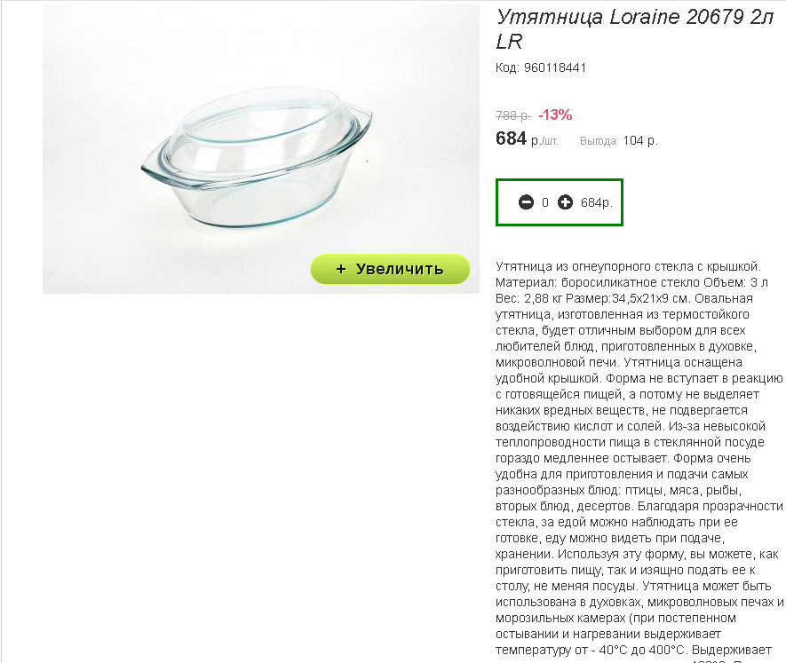Click the bold current price 684
Viewport: 786px width, 663px height.
(511, 138)
